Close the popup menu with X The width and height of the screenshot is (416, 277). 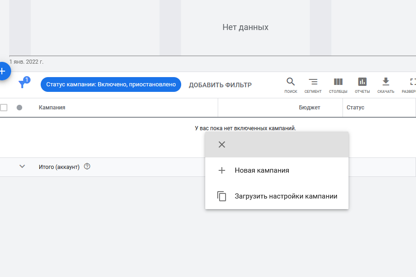click(222, 145)
